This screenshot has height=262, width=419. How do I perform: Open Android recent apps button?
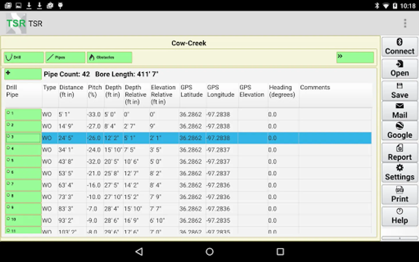[280, 252]
